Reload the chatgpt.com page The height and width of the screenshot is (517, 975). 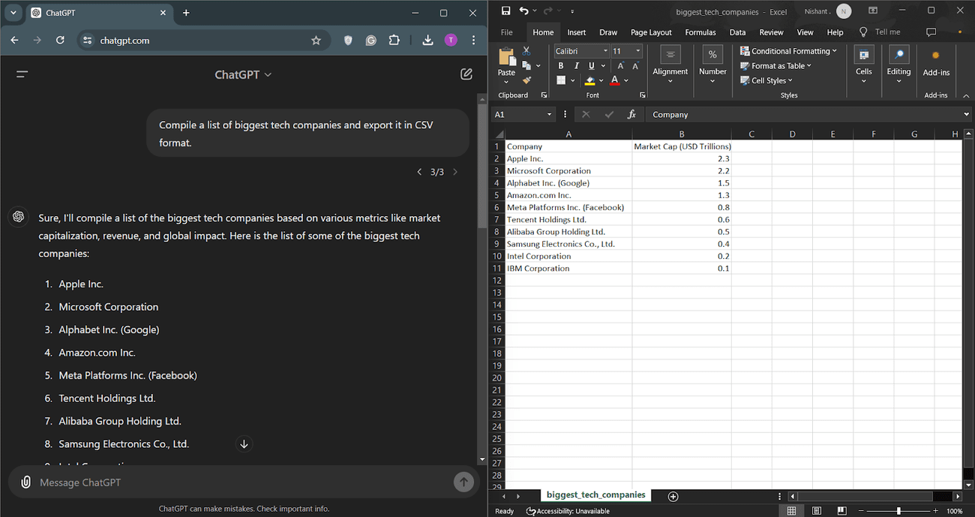[x=60, y=41]
